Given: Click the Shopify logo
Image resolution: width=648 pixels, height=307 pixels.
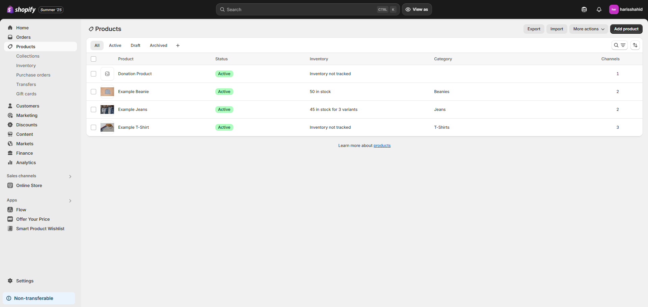Looking at the screenshot, I should 21,9.
